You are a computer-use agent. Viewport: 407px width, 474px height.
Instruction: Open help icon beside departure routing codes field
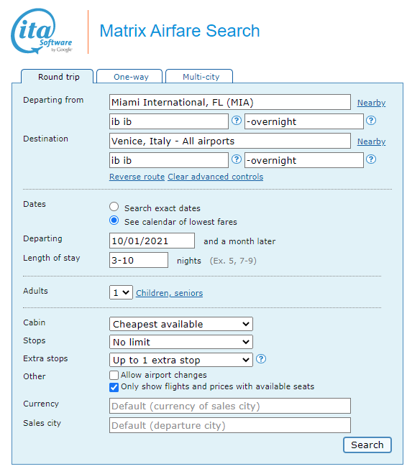pos(237,121)
